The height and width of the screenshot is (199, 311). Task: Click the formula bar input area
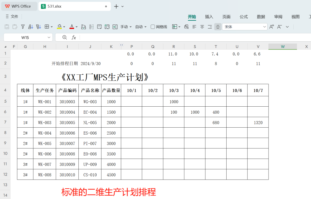tap(195, 37)
